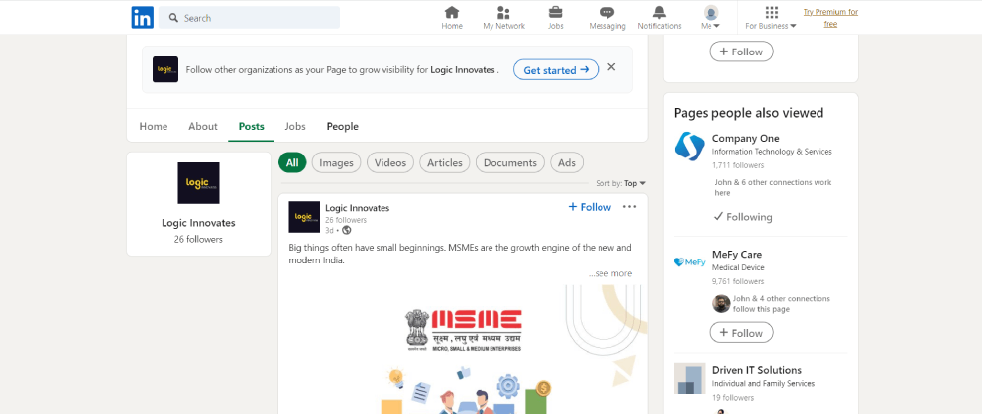Viewport: 982px width, 414px height.
Task: Open Driven IT Solutions logo
Action: 690,379
